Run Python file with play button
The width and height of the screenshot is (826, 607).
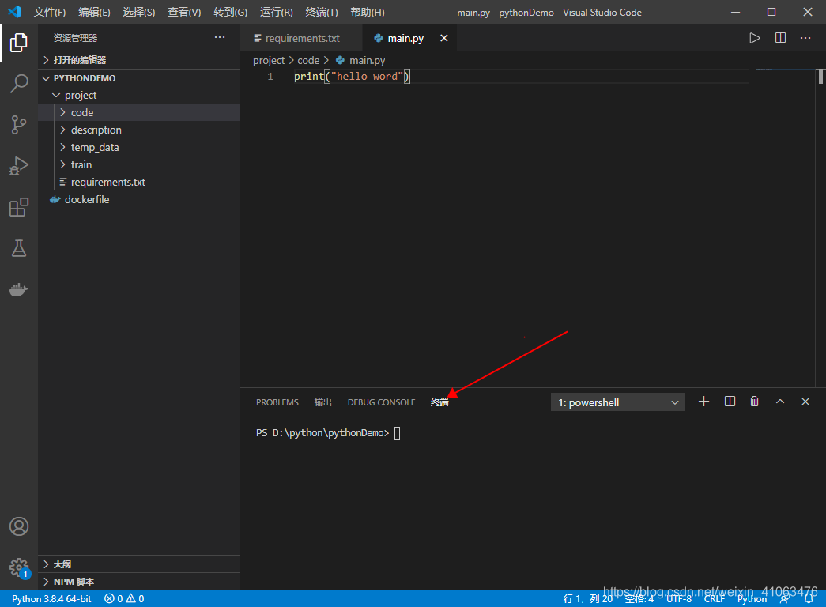click(x=754, y=38)
